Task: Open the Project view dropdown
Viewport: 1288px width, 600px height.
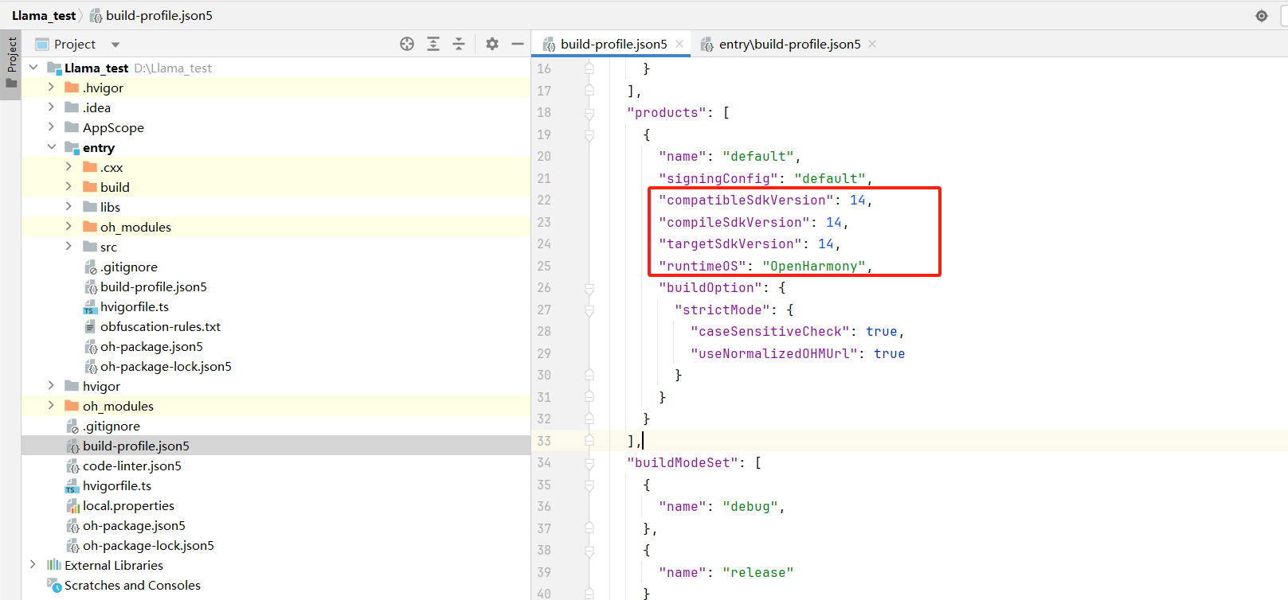Action: pos(115,45)
